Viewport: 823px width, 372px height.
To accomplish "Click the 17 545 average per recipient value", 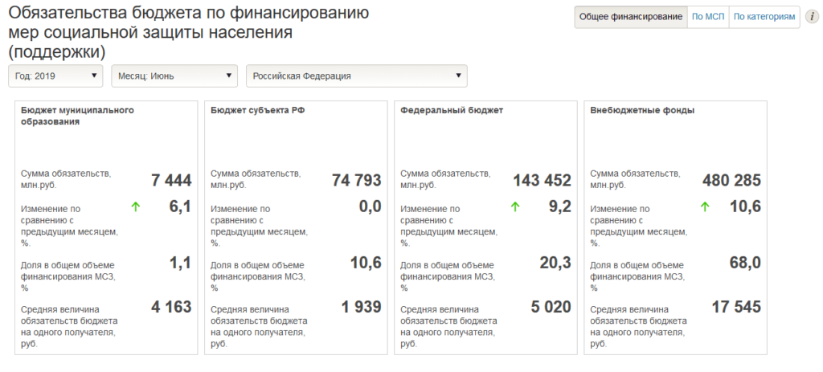I will (x=735, y=306).
